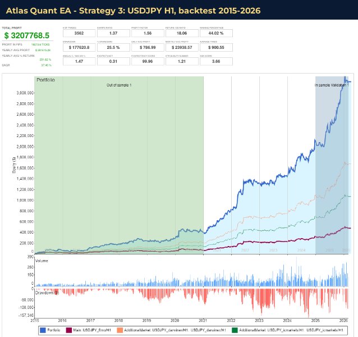Select the AdditionalMarket icmarkets legend label
The image size is (358, 337).
[291, 330]
